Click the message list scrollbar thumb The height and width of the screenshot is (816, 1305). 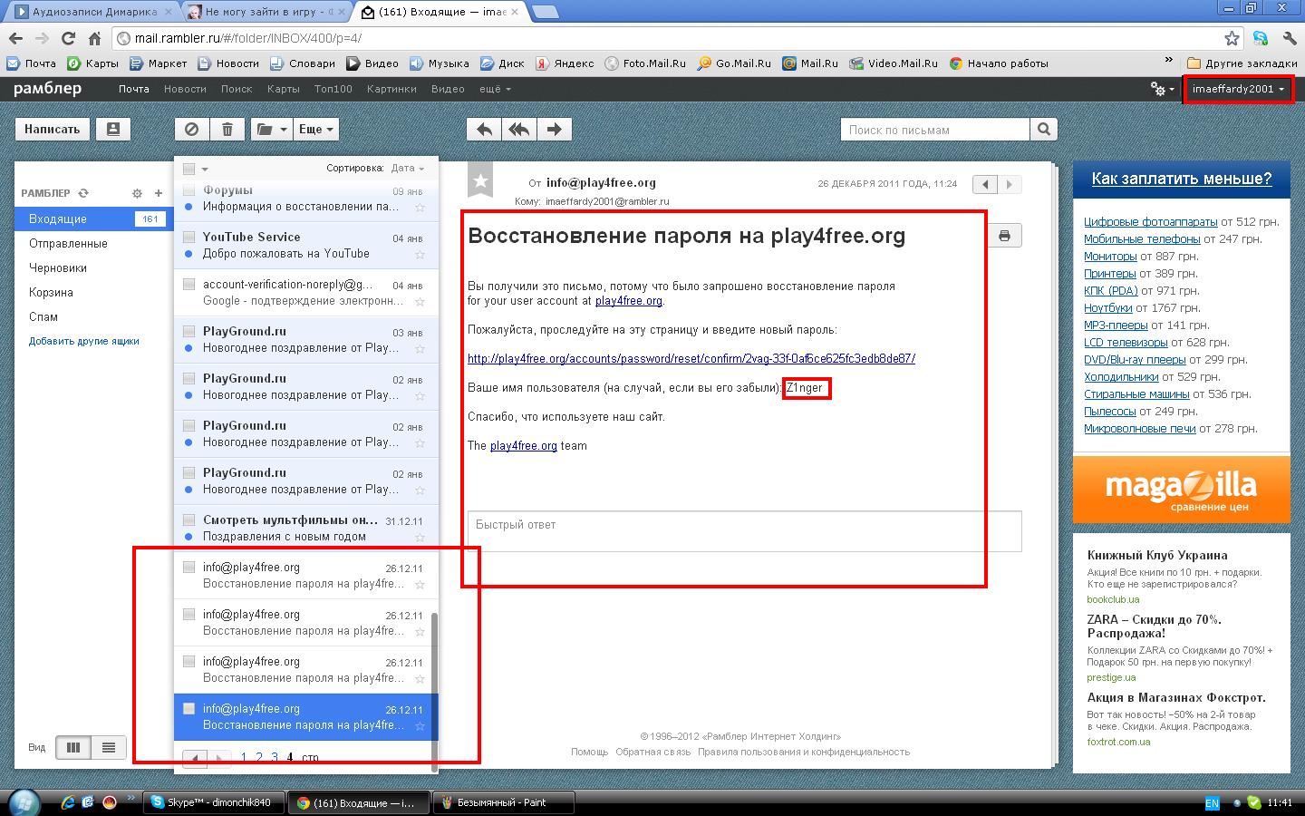coord(434,693)
